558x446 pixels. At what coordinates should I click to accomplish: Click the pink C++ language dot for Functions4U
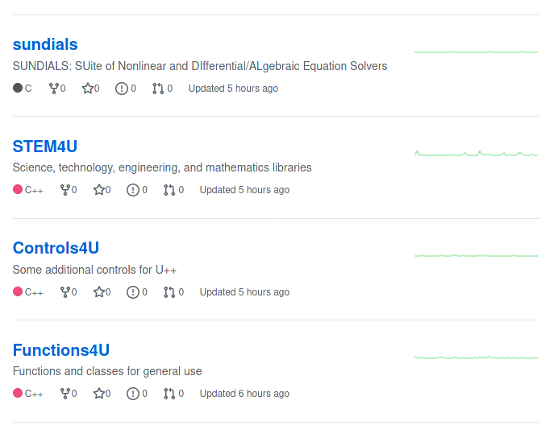18,394
